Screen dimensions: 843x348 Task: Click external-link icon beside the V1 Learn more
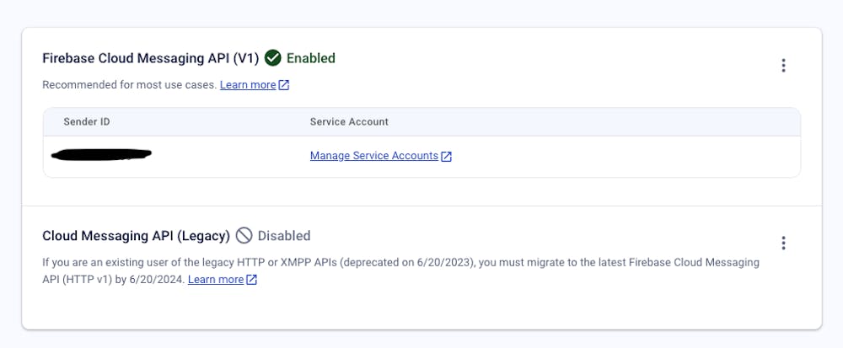pos(284,85)
